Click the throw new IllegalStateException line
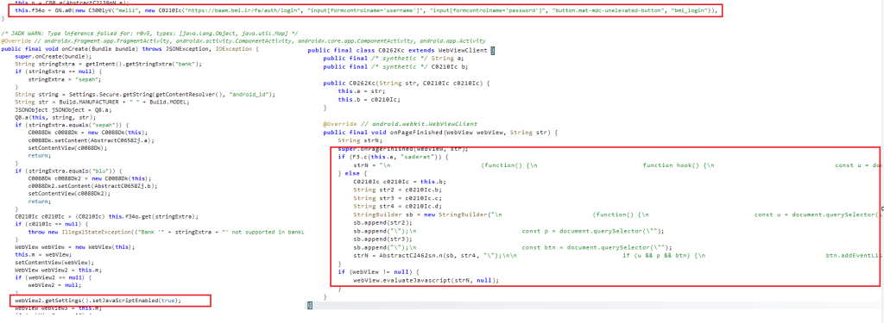Viewport: 884px width, 323px height. pyautogui.click(x=167, y=232)
